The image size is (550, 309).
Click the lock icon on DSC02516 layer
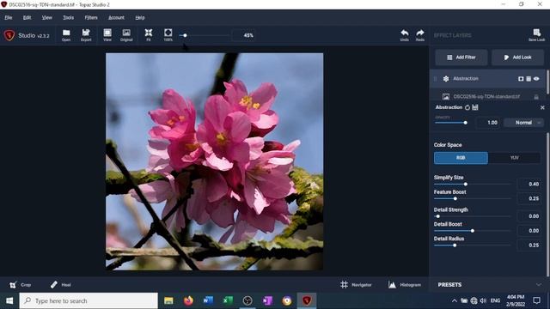536,97
